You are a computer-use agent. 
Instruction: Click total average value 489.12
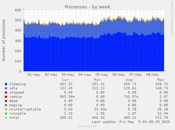coord(130,118)
